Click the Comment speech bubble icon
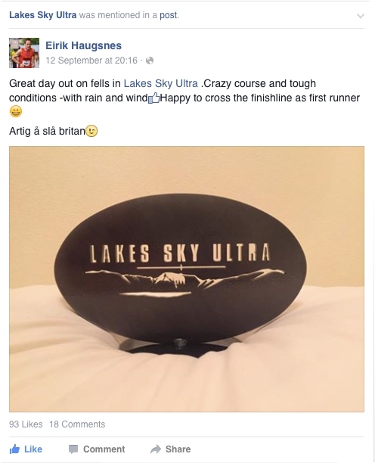 (73, 449)
